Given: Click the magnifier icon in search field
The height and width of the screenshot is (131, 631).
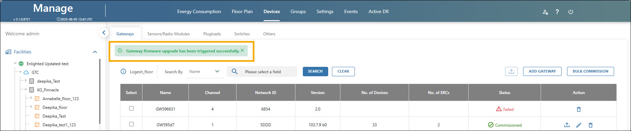Looking at the screenshot, I should point(234,72).
